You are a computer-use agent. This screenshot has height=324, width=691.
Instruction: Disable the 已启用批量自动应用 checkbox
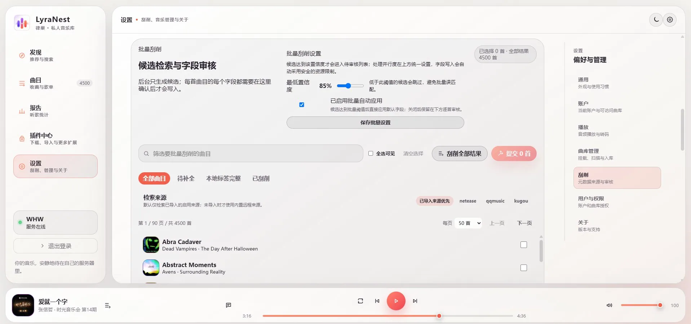(302, 105)
